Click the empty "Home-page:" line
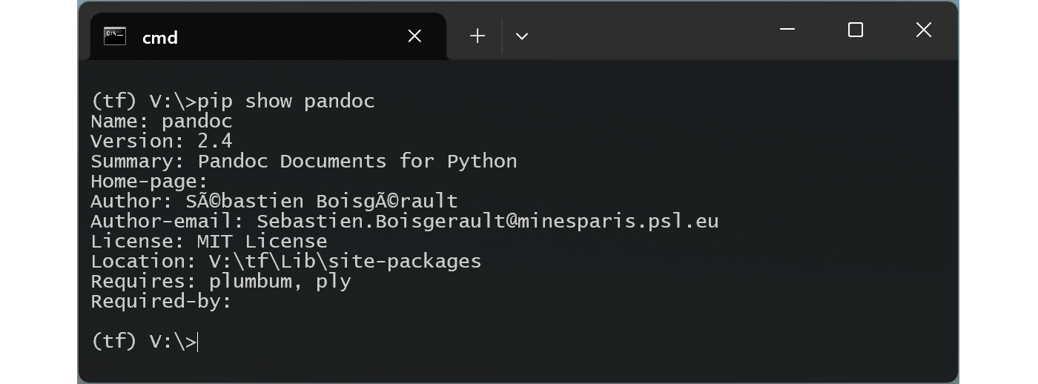 [x=150, y=181]
